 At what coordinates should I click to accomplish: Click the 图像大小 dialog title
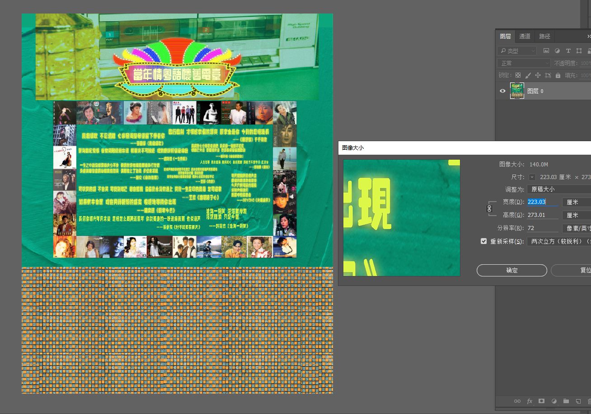[353, 147]
